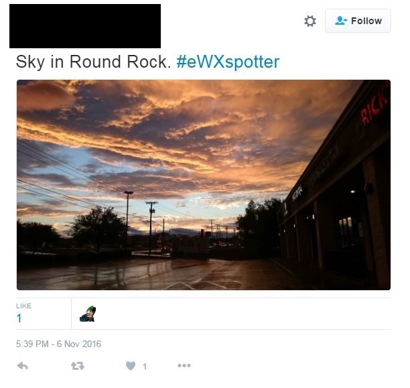Open the liker's avatar with green hat

pos(88,314)
